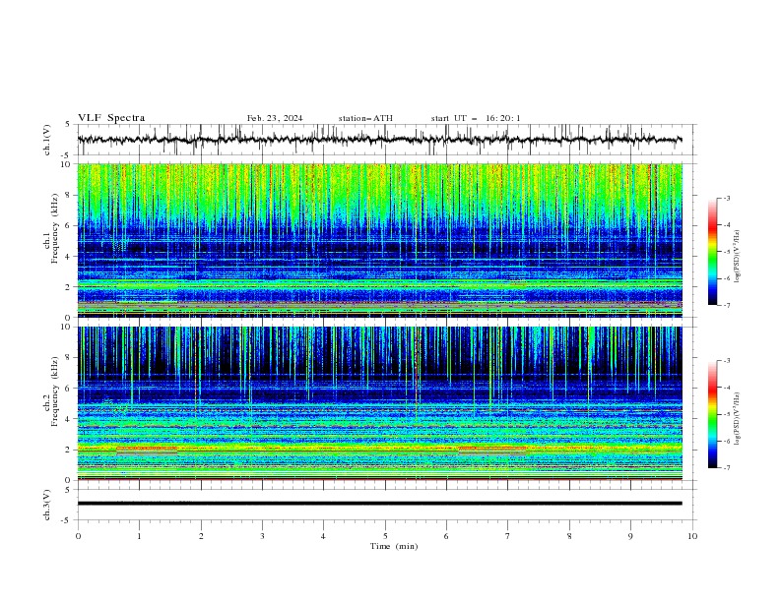Click time axis tick label "9"
Image resolution: width=780 pixels, height=602 pixels.
point(630,536)
